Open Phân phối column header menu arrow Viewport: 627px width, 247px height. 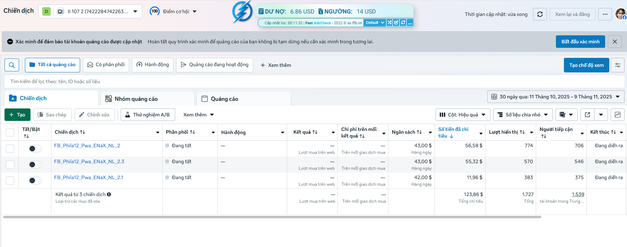(213, 132)
